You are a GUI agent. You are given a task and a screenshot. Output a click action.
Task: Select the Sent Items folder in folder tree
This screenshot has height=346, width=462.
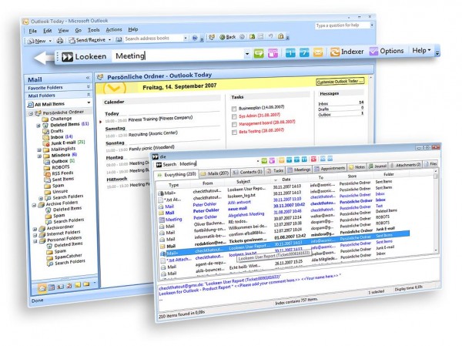pyautogui.click(x=63, y=179)
